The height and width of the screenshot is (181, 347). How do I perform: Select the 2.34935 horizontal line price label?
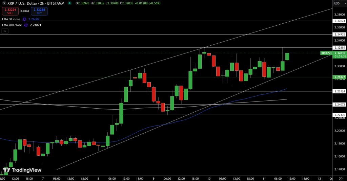(340, 35)
